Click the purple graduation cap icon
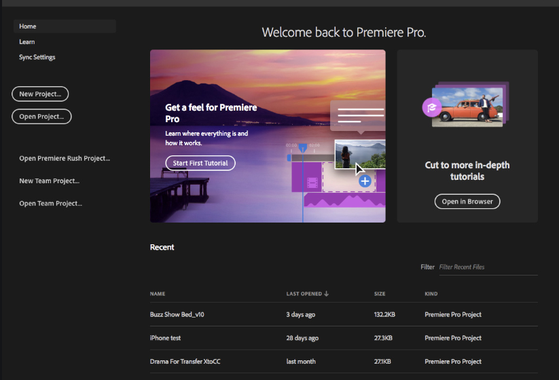The width and height of the screenshot is (559, 380). coord(432,107)
